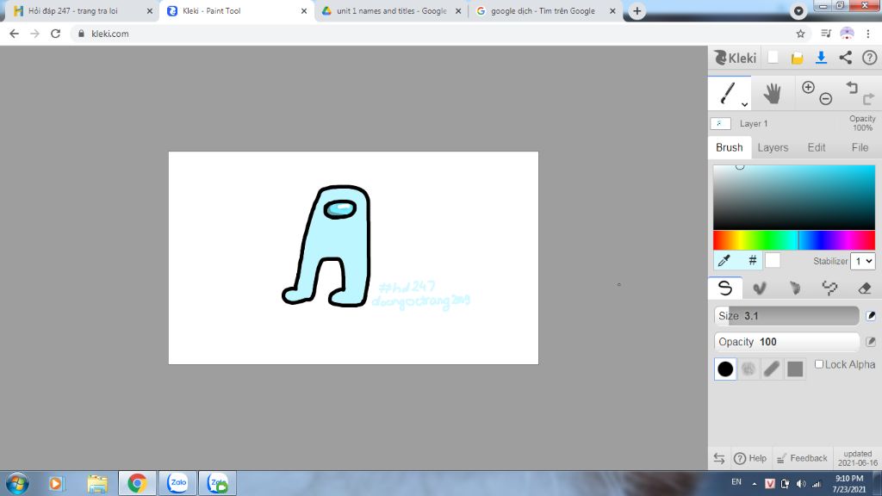This screenshot has height=496, width=882.
Task: Open an image via the folder icon
Action: tap(797, 58)
